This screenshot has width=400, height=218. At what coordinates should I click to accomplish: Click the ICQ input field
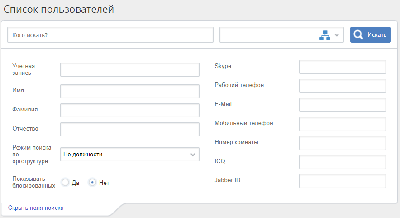(x=342, y=162)
